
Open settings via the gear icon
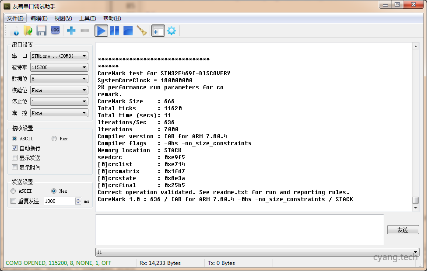[x=171, y=31]
